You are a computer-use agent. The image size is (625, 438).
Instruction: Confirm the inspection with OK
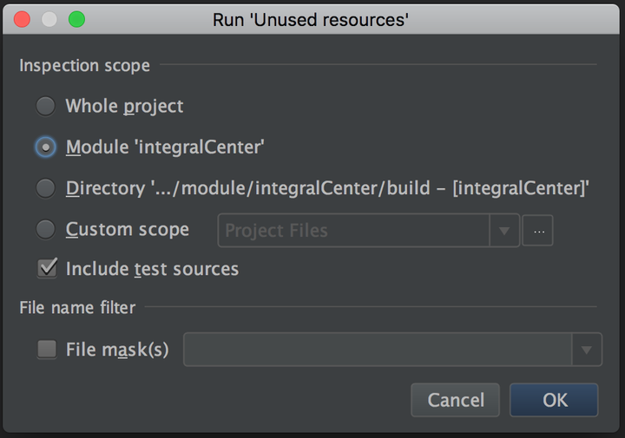(x=555, y=400)
